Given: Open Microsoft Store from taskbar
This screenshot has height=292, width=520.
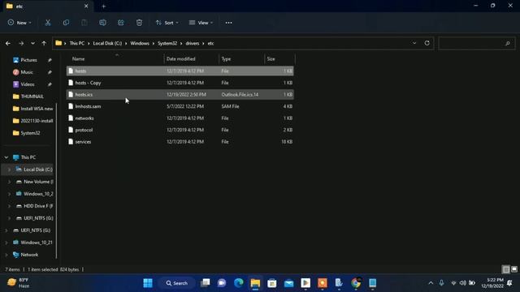Looking at the screenshot, I should (x=272, y=283).
